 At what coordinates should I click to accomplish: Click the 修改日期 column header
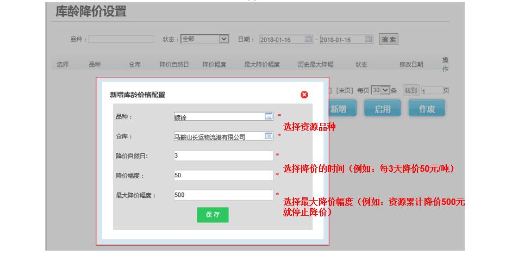point(411,64)
